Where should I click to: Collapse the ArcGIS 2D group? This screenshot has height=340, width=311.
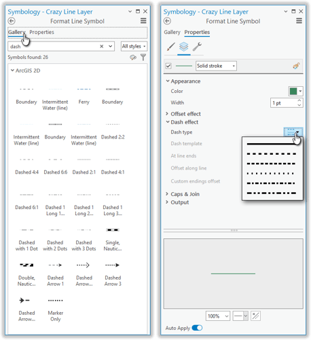(x=12, y=71)
